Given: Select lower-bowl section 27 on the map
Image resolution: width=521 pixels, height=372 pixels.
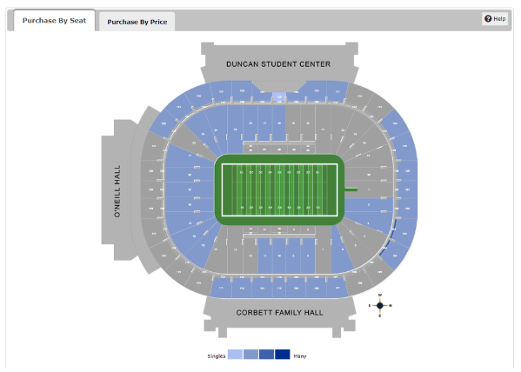Looking at the screenshot, I should [x=264, y=123].
